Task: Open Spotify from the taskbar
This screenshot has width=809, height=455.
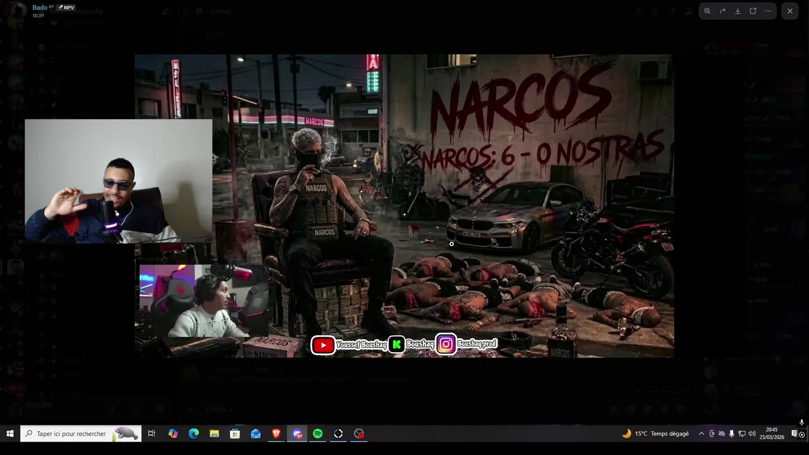Action: click(x=318, y=434)
